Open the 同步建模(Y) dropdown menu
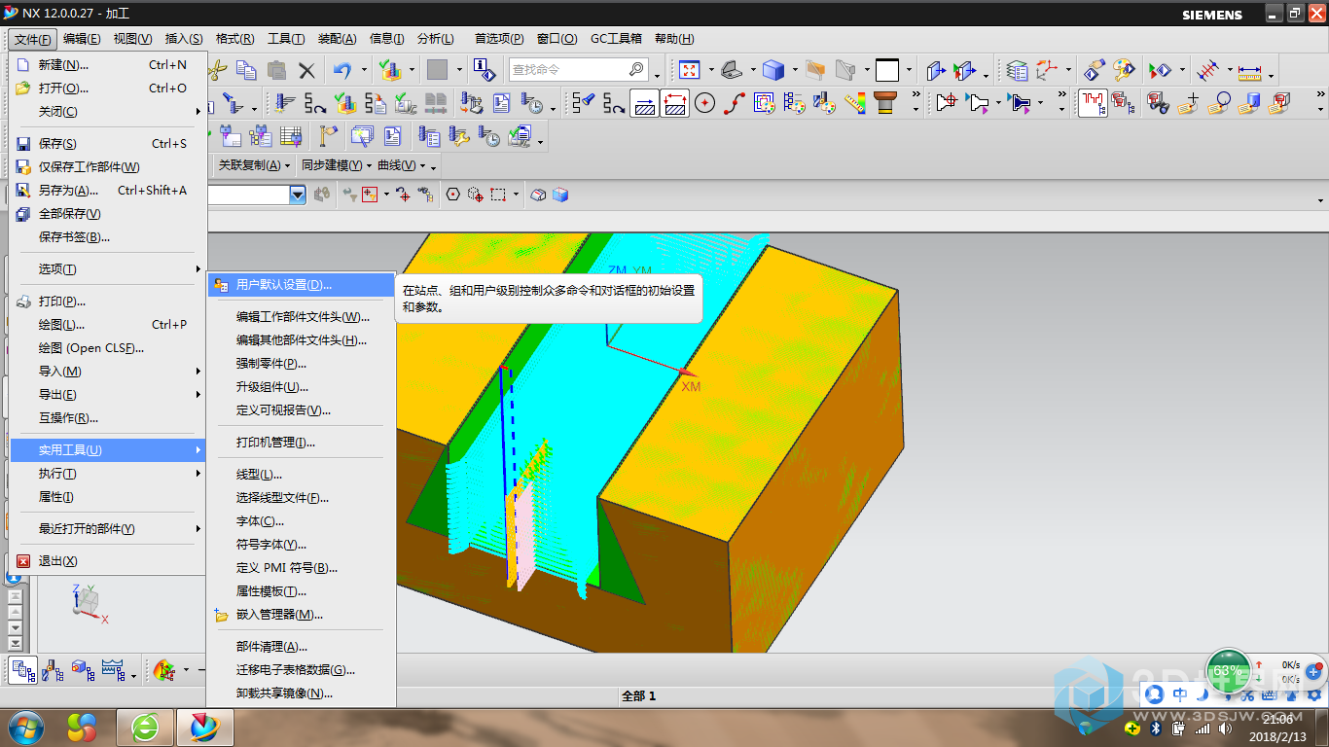 click(337, 165)
